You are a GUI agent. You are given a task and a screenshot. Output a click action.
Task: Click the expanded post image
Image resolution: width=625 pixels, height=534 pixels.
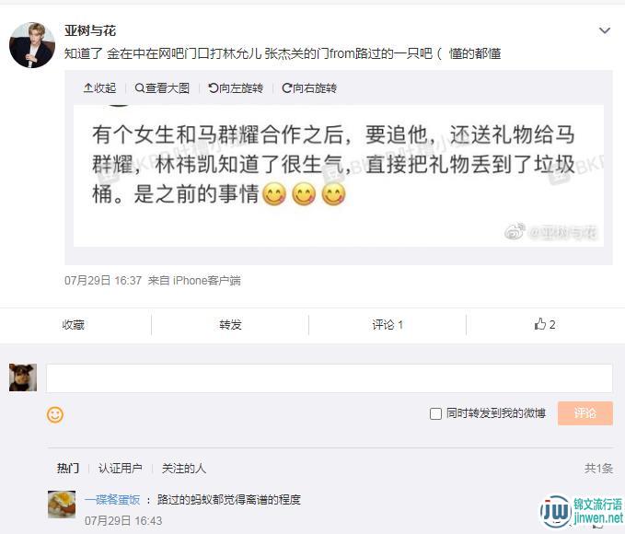pos(339,176)
